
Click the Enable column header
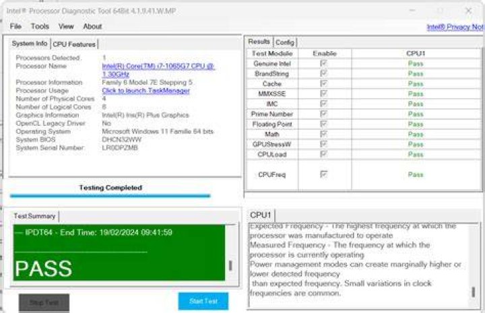pyautogui.click(x=325, y=53)
